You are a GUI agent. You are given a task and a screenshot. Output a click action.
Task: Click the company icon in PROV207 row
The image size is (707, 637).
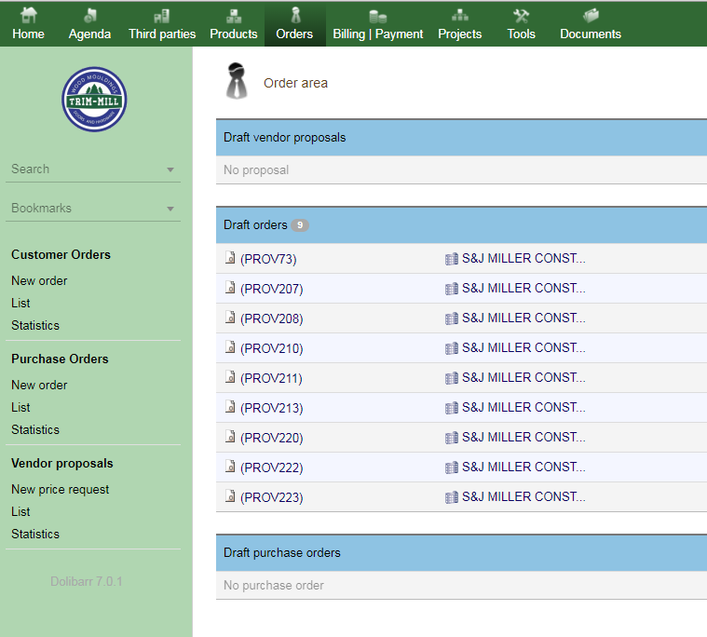(452, 289)
